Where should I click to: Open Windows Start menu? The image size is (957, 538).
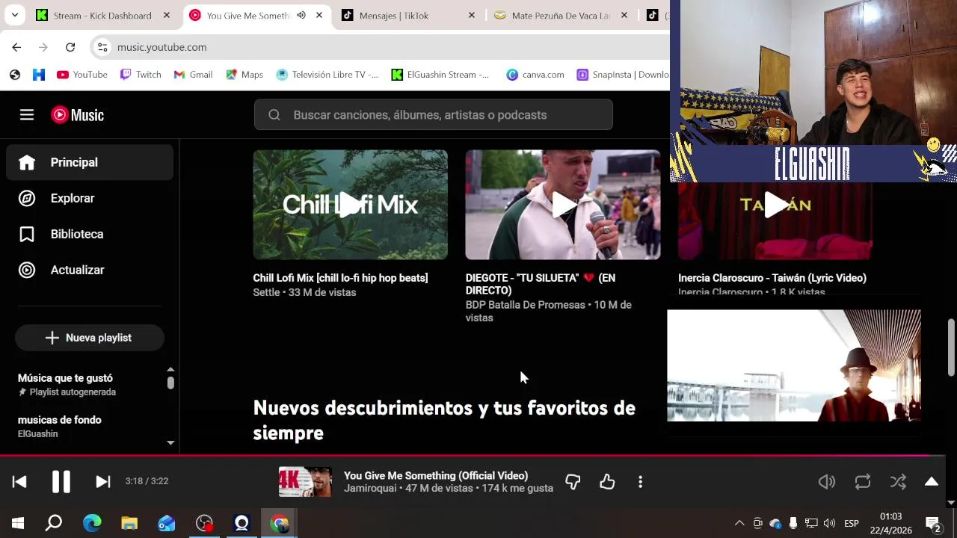(18, 523)
